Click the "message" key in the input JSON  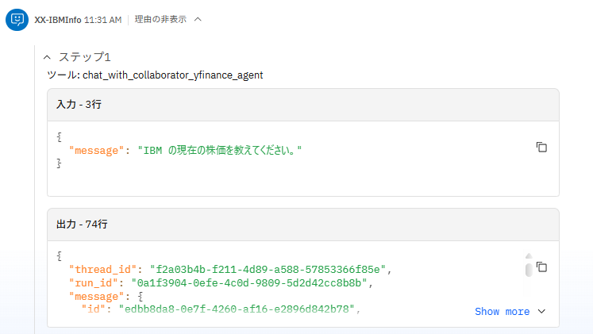click(x=98, y=150)
